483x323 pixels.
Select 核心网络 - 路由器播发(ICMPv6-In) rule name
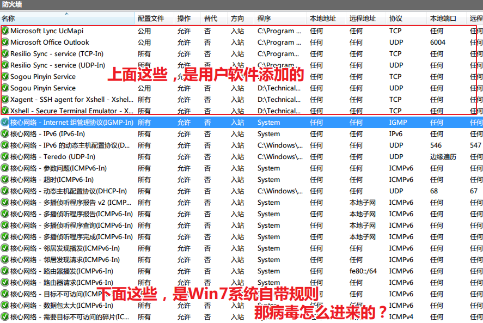coord(62,271)
